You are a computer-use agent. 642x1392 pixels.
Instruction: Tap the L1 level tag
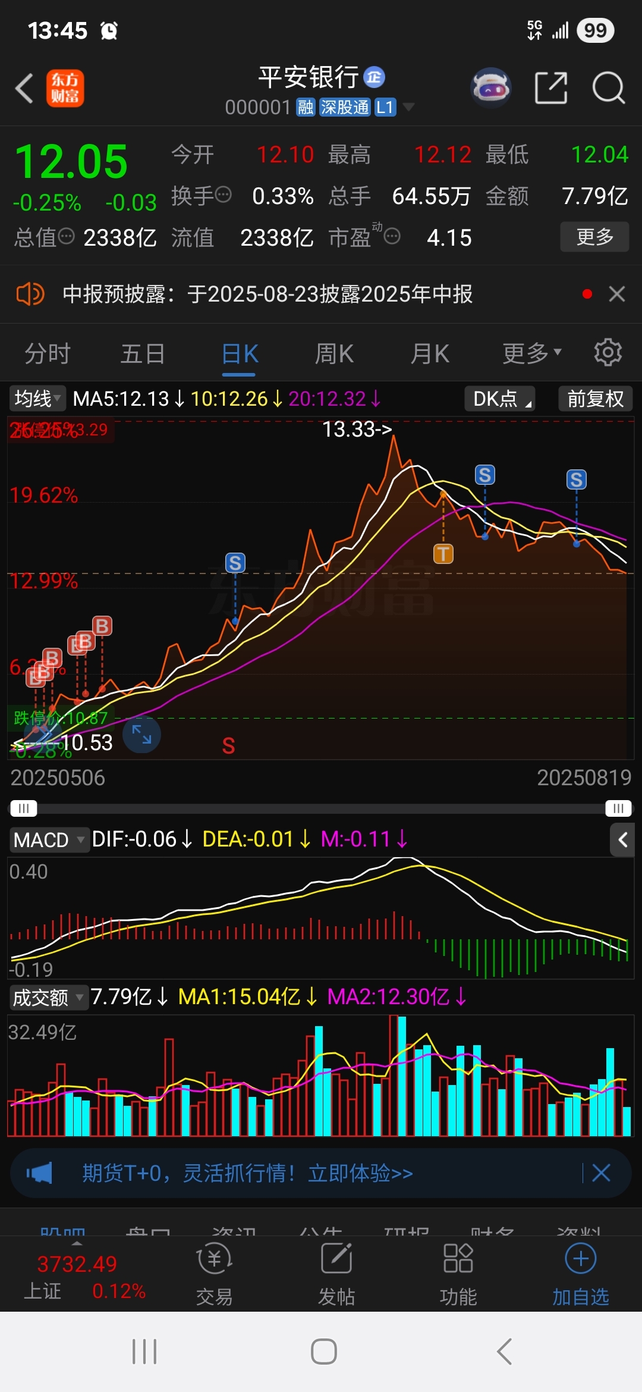coord(385,108)
